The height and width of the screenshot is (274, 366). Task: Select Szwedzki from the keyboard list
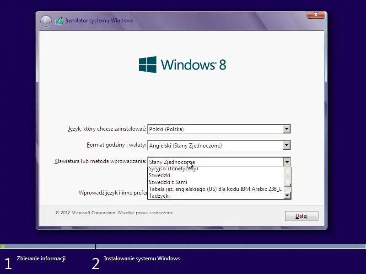point(215,175)
